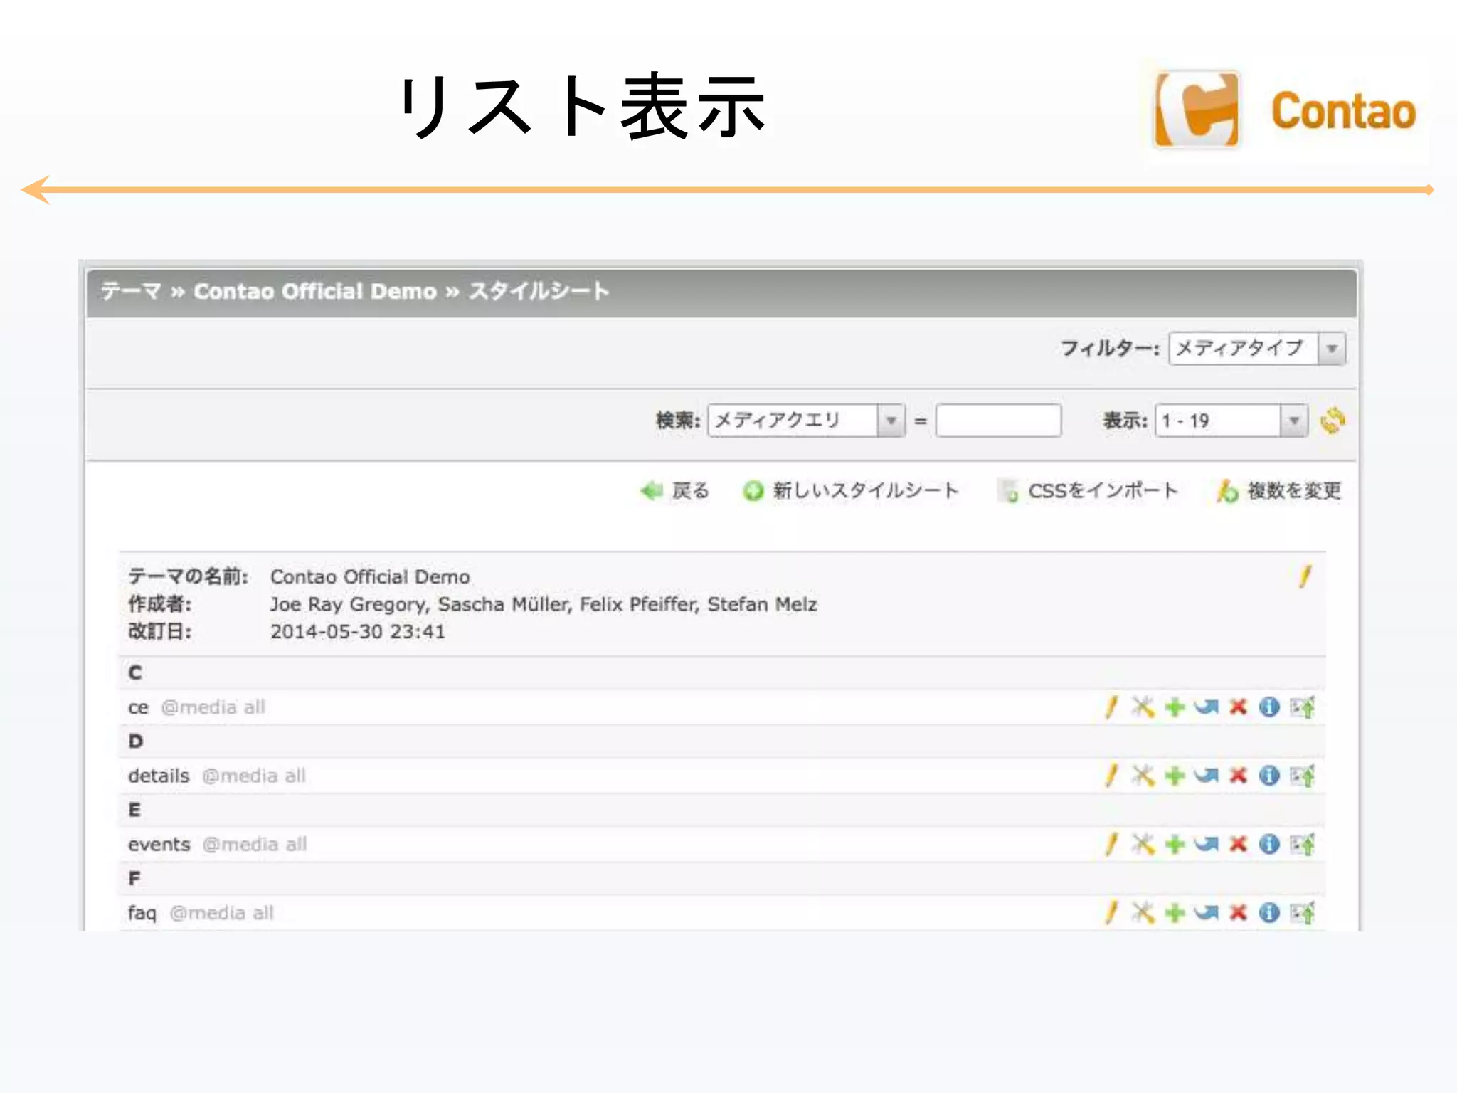Click the group heading F
This screenshot has width=1457, height=1093.
pos(134,878)
